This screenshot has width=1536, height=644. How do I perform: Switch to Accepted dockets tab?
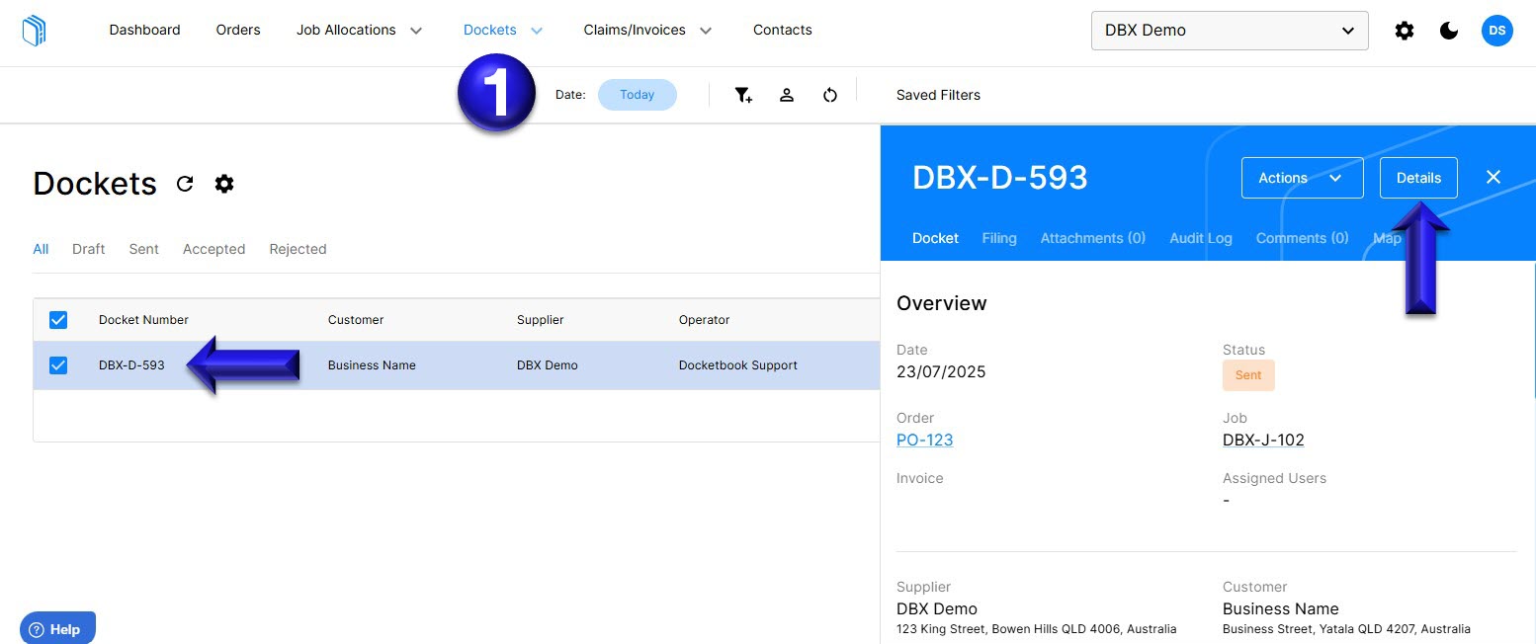[213, 249]
